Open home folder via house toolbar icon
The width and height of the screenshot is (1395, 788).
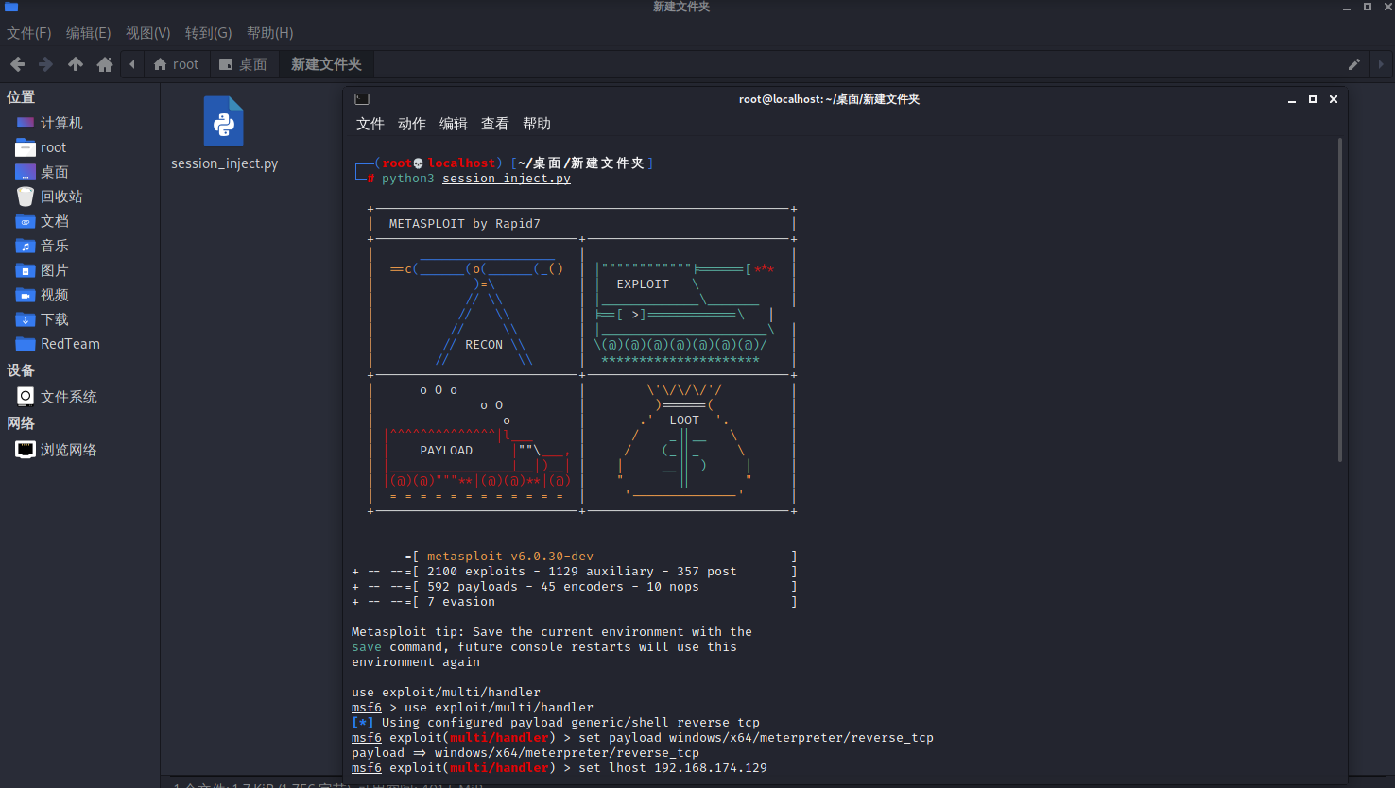[x=105, y=64]
